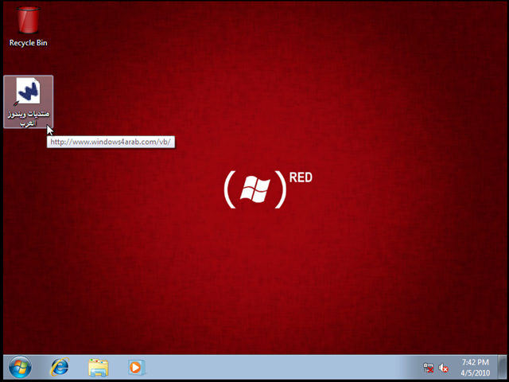Select the windows4arab forum shortcut icon
Screen dimensions: 509x382
click(x=28, y=92)
